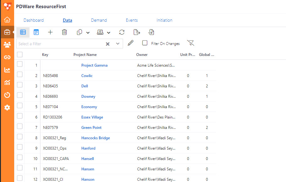Export data using the export icon
Viewport: 286px width, 182px height.
(x=136, y=32)
